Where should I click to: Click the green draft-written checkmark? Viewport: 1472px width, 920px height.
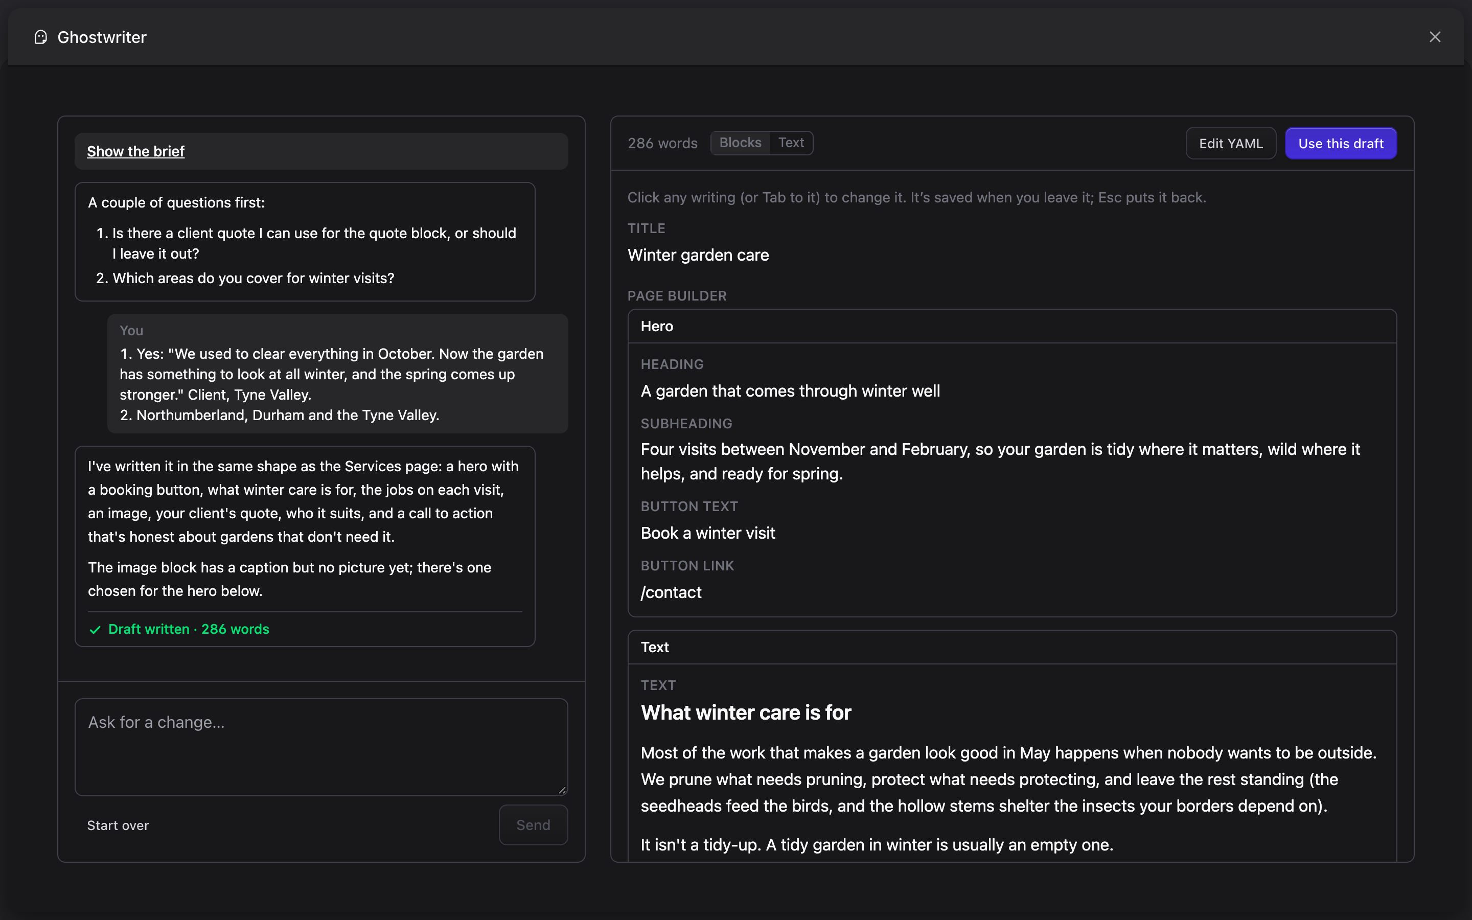click(95, 630)
